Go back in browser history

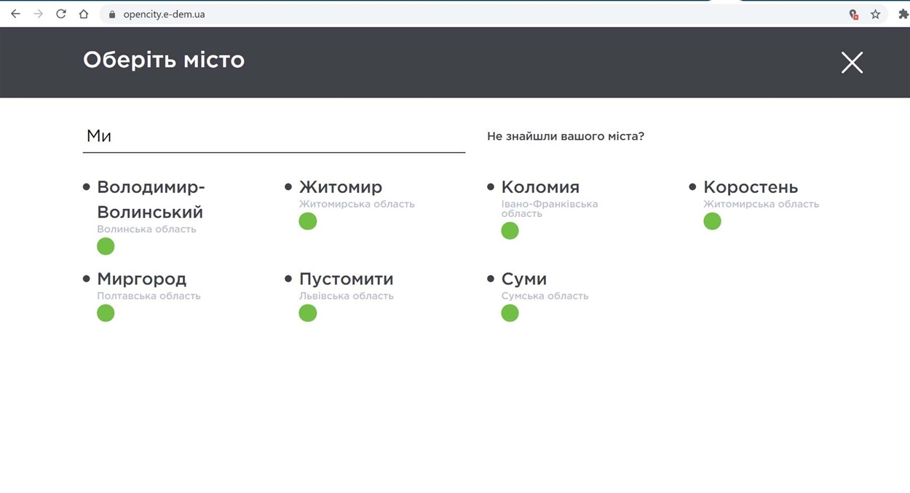point(15,14)
